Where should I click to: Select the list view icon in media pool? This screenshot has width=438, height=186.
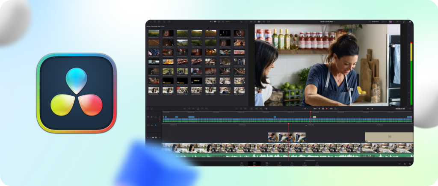pyautogui.click(x=223, y=21)
